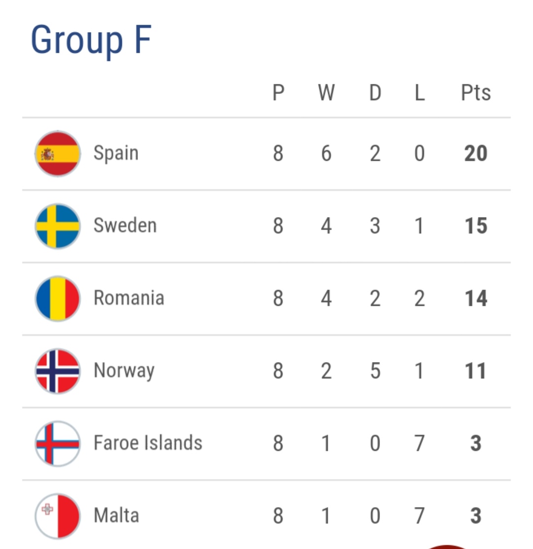This screenshot has height=549, width=533.
Task: Click the Sweden flag icon
Action: 58,226
